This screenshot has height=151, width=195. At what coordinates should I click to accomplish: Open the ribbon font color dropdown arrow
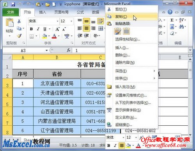[x=59, y=36]
